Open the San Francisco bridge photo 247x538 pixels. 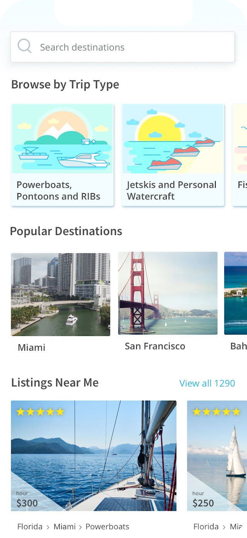pos(168,293)
